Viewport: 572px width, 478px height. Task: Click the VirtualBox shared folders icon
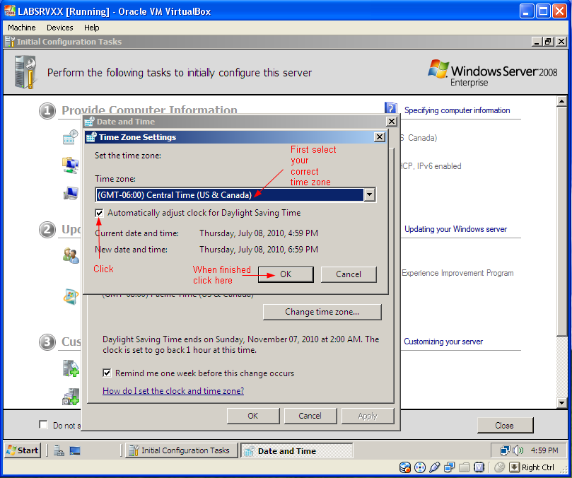(x=464, y=467)
